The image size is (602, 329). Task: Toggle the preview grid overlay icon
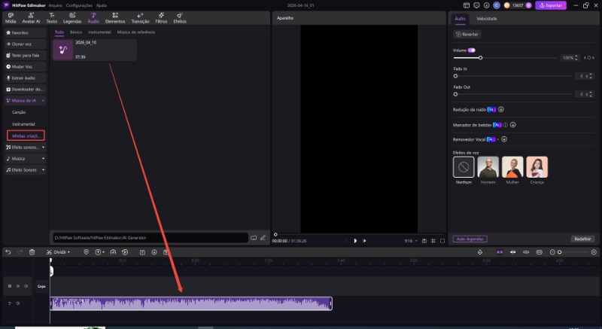pos(433,241)
